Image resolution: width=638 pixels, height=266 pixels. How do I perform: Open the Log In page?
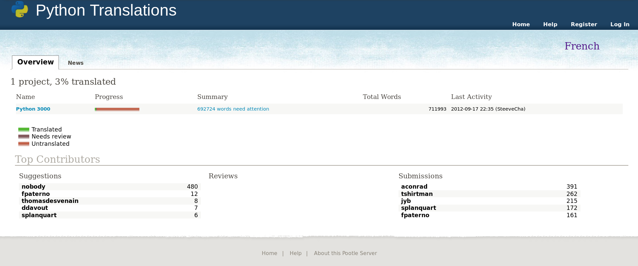[x=620, y=24]
